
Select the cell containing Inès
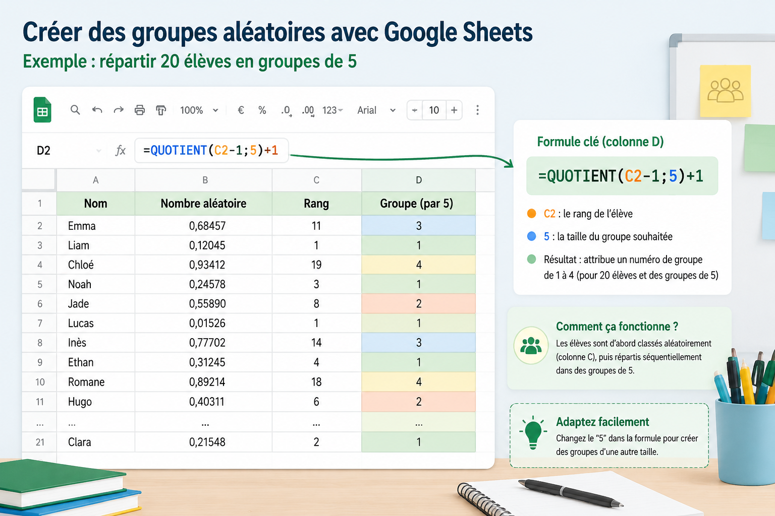95,343
